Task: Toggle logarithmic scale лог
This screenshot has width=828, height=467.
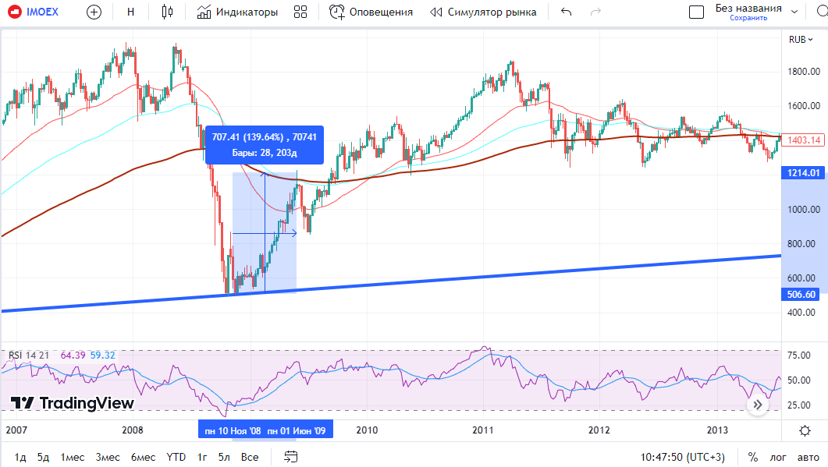Action: coord(778,457)
